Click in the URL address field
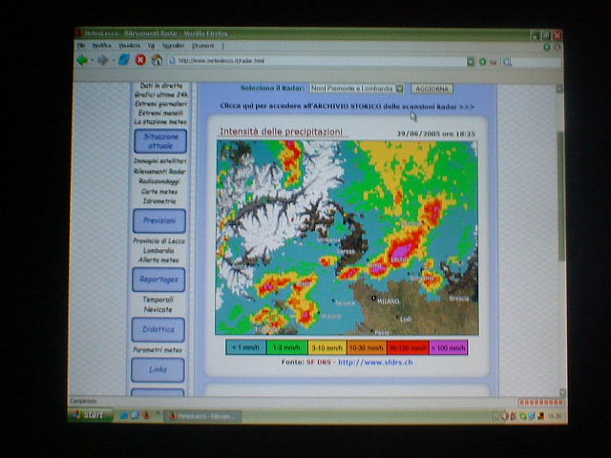This screenshot has width=611, height=458. pyautogui.click(x=315, y=61)
